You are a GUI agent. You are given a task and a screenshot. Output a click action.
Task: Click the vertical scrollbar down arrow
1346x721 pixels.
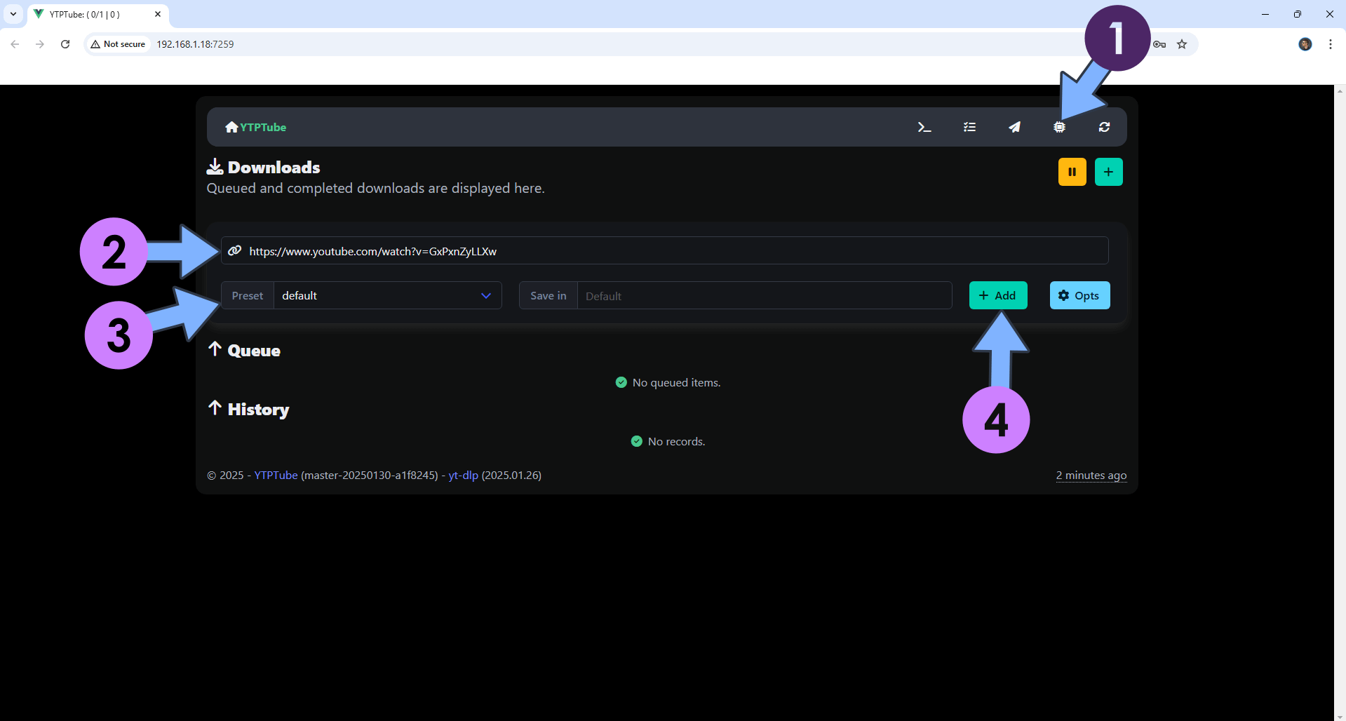click(x=1340, y=716)
